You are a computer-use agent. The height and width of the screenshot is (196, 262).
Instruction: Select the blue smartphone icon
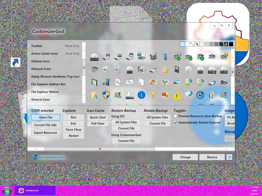pyautogui.click(x=165, y=57)
